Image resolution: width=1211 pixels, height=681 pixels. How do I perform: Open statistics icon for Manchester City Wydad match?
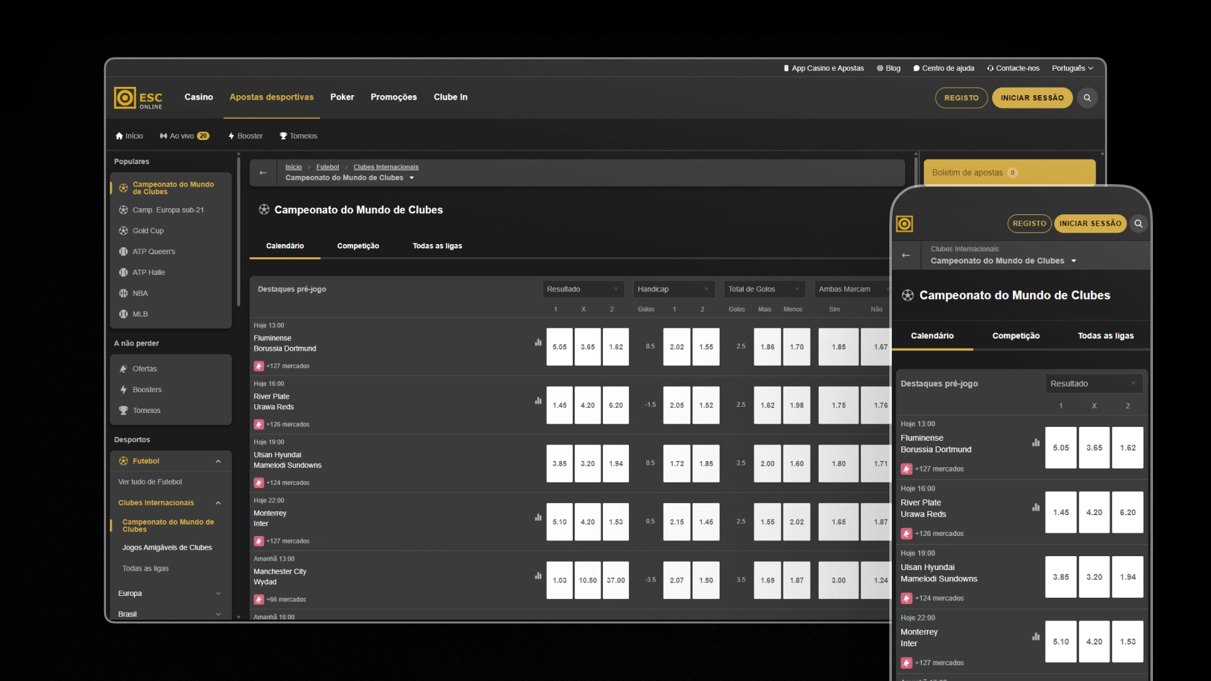coord(538,576)
